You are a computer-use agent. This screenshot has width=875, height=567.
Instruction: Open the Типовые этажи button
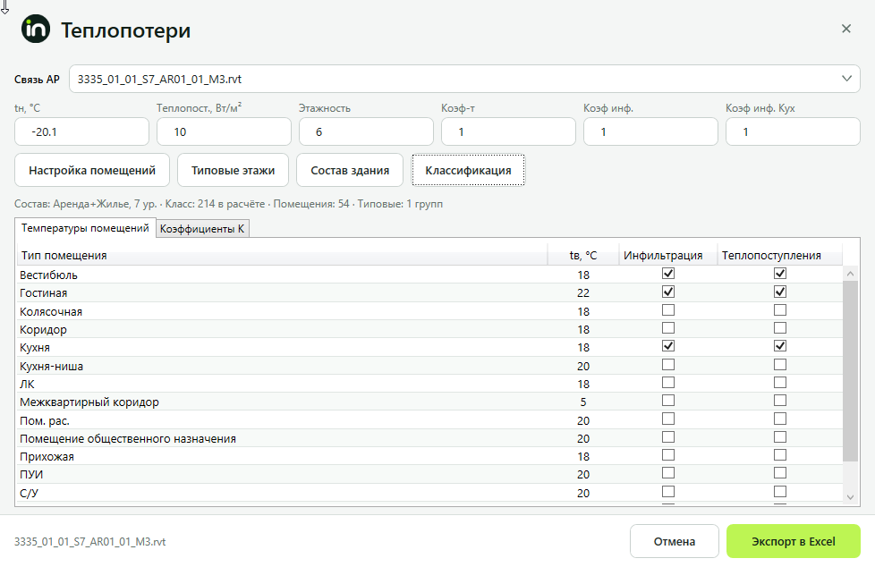pyautogui.click(x=233, y=170)
